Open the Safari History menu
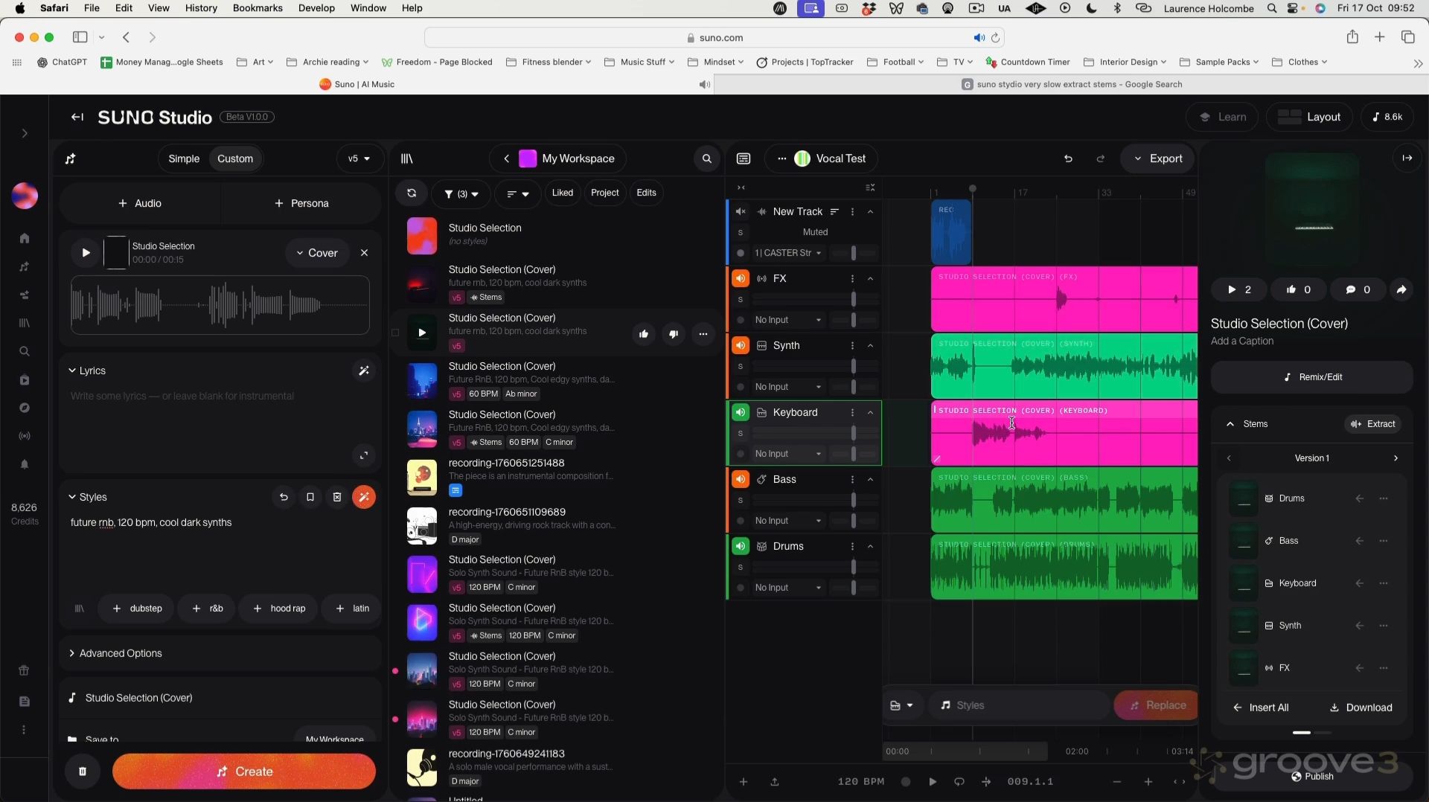This screenshot has width=1429, height=802. click(x=201, y=8)
